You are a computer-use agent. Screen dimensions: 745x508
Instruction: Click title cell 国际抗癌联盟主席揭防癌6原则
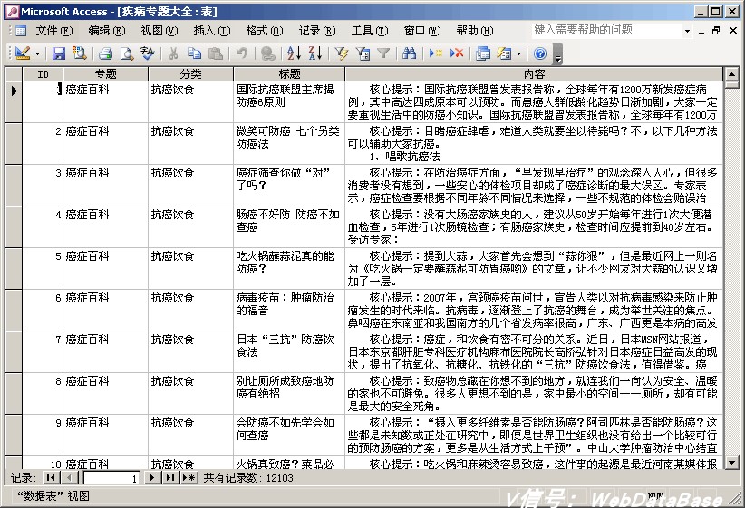point(289,101)
